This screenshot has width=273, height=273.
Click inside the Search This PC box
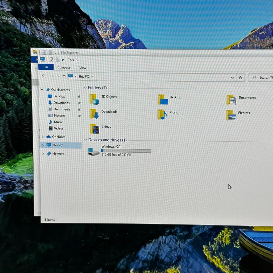(x=263, y=77)
